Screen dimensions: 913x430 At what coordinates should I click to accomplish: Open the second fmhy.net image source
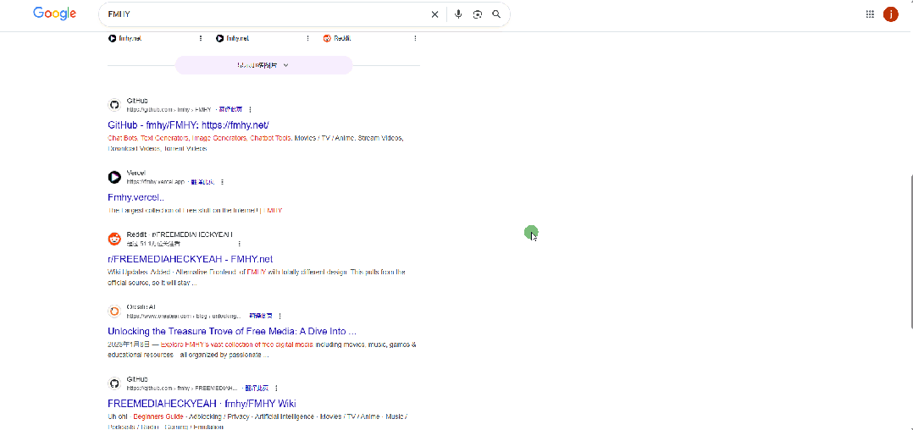pyautogui.click(x=232, y=38)
